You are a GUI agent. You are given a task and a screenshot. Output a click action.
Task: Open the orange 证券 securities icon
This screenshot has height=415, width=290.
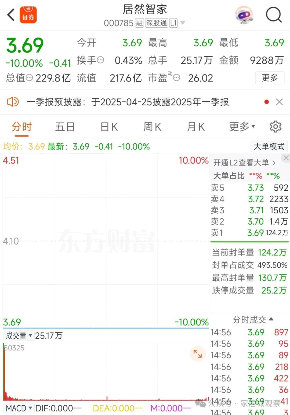pyautogui.click(x=28, y=15)
